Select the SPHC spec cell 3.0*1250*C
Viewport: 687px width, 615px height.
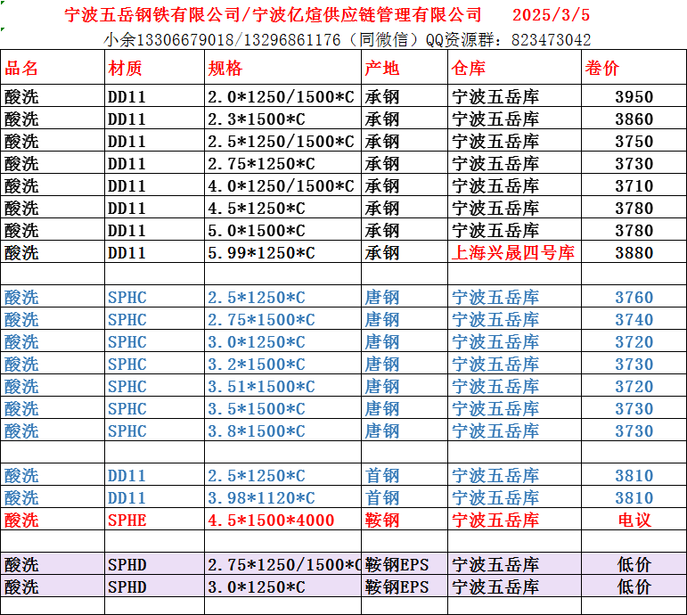pyautogui.click(x=283, y=341)
